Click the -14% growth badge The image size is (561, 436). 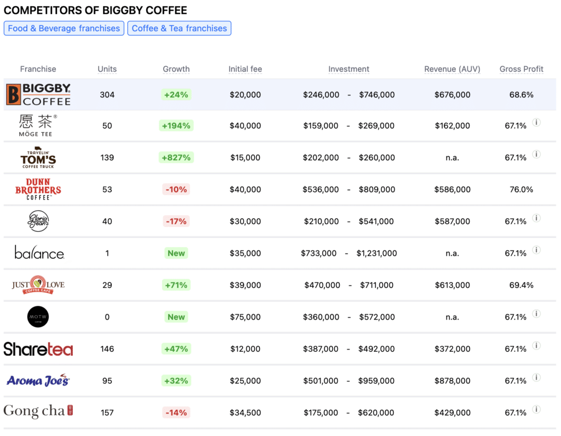pyautogui.click(x=176, y=413)
